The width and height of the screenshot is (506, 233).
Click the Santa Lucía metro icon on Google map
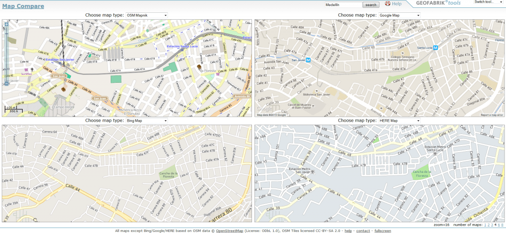tap(436, 48)
